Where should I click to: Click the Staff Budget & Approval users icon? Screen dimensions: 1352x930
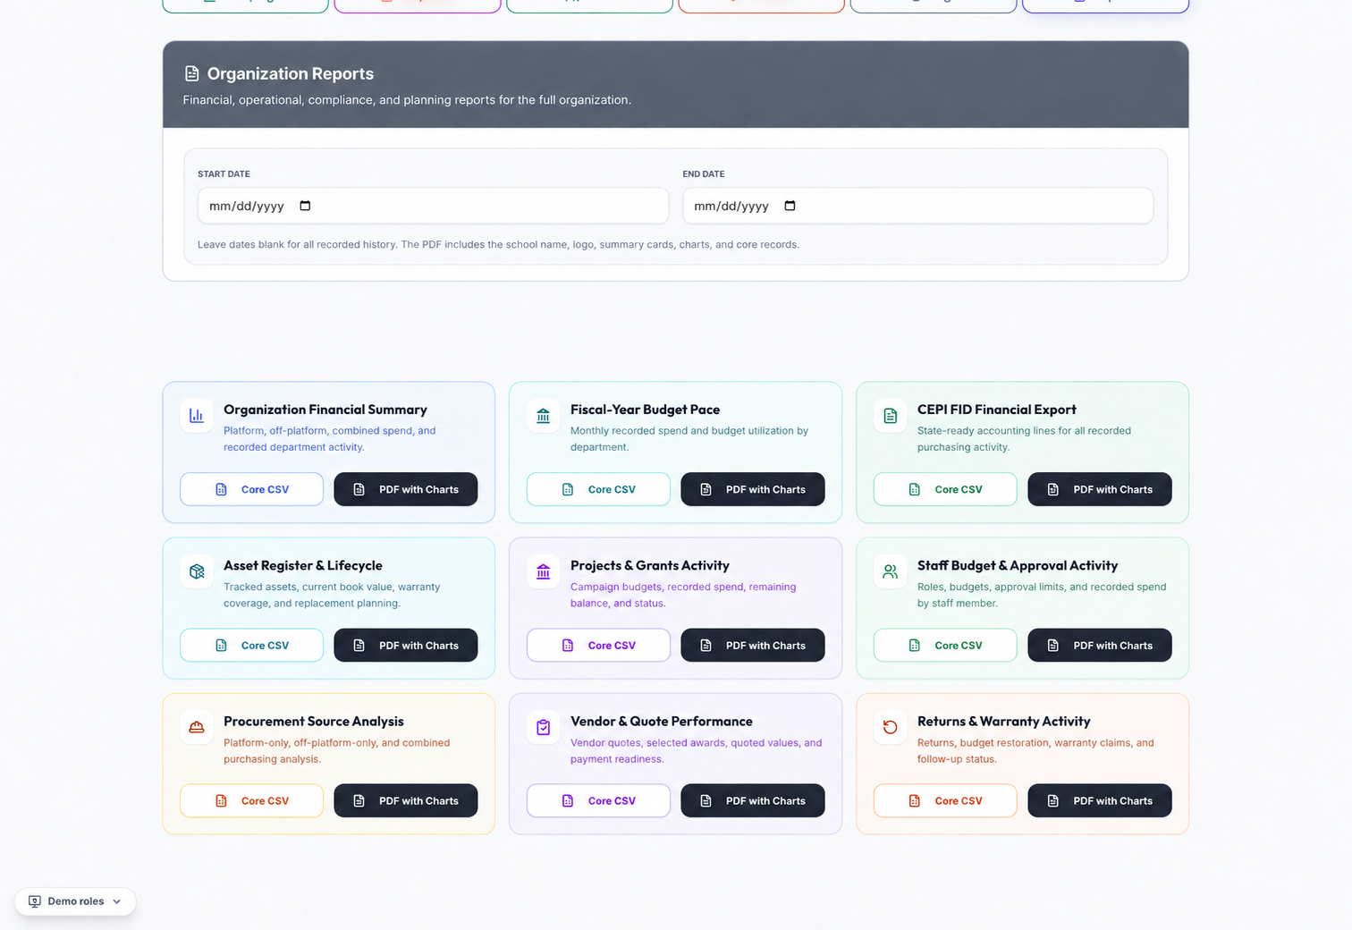pos(891,571)
